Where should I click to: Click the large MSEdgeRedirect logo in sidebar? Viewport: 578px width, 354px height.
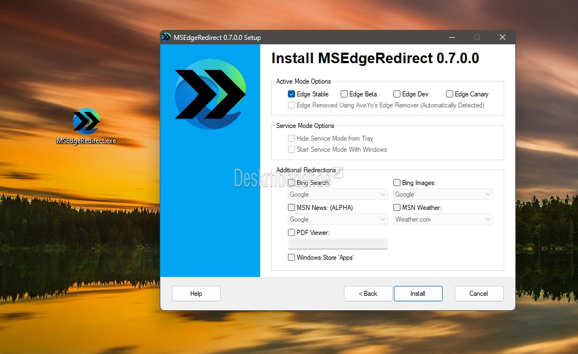(x=210, y=94)
